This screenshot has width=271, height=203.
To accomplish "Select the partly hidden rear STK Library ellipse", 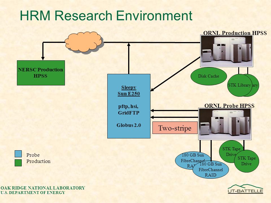I will pos(255,85).
